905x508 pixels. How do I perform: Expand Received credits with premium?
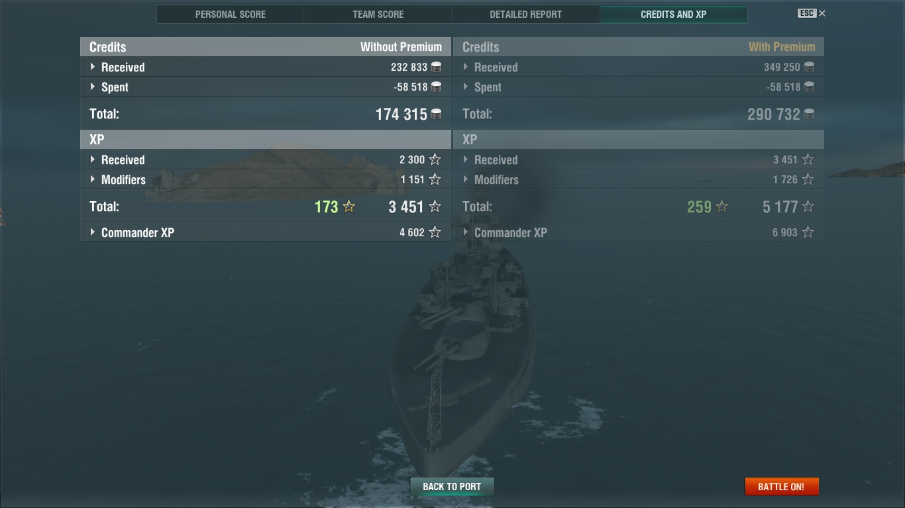tap(639, 67)
